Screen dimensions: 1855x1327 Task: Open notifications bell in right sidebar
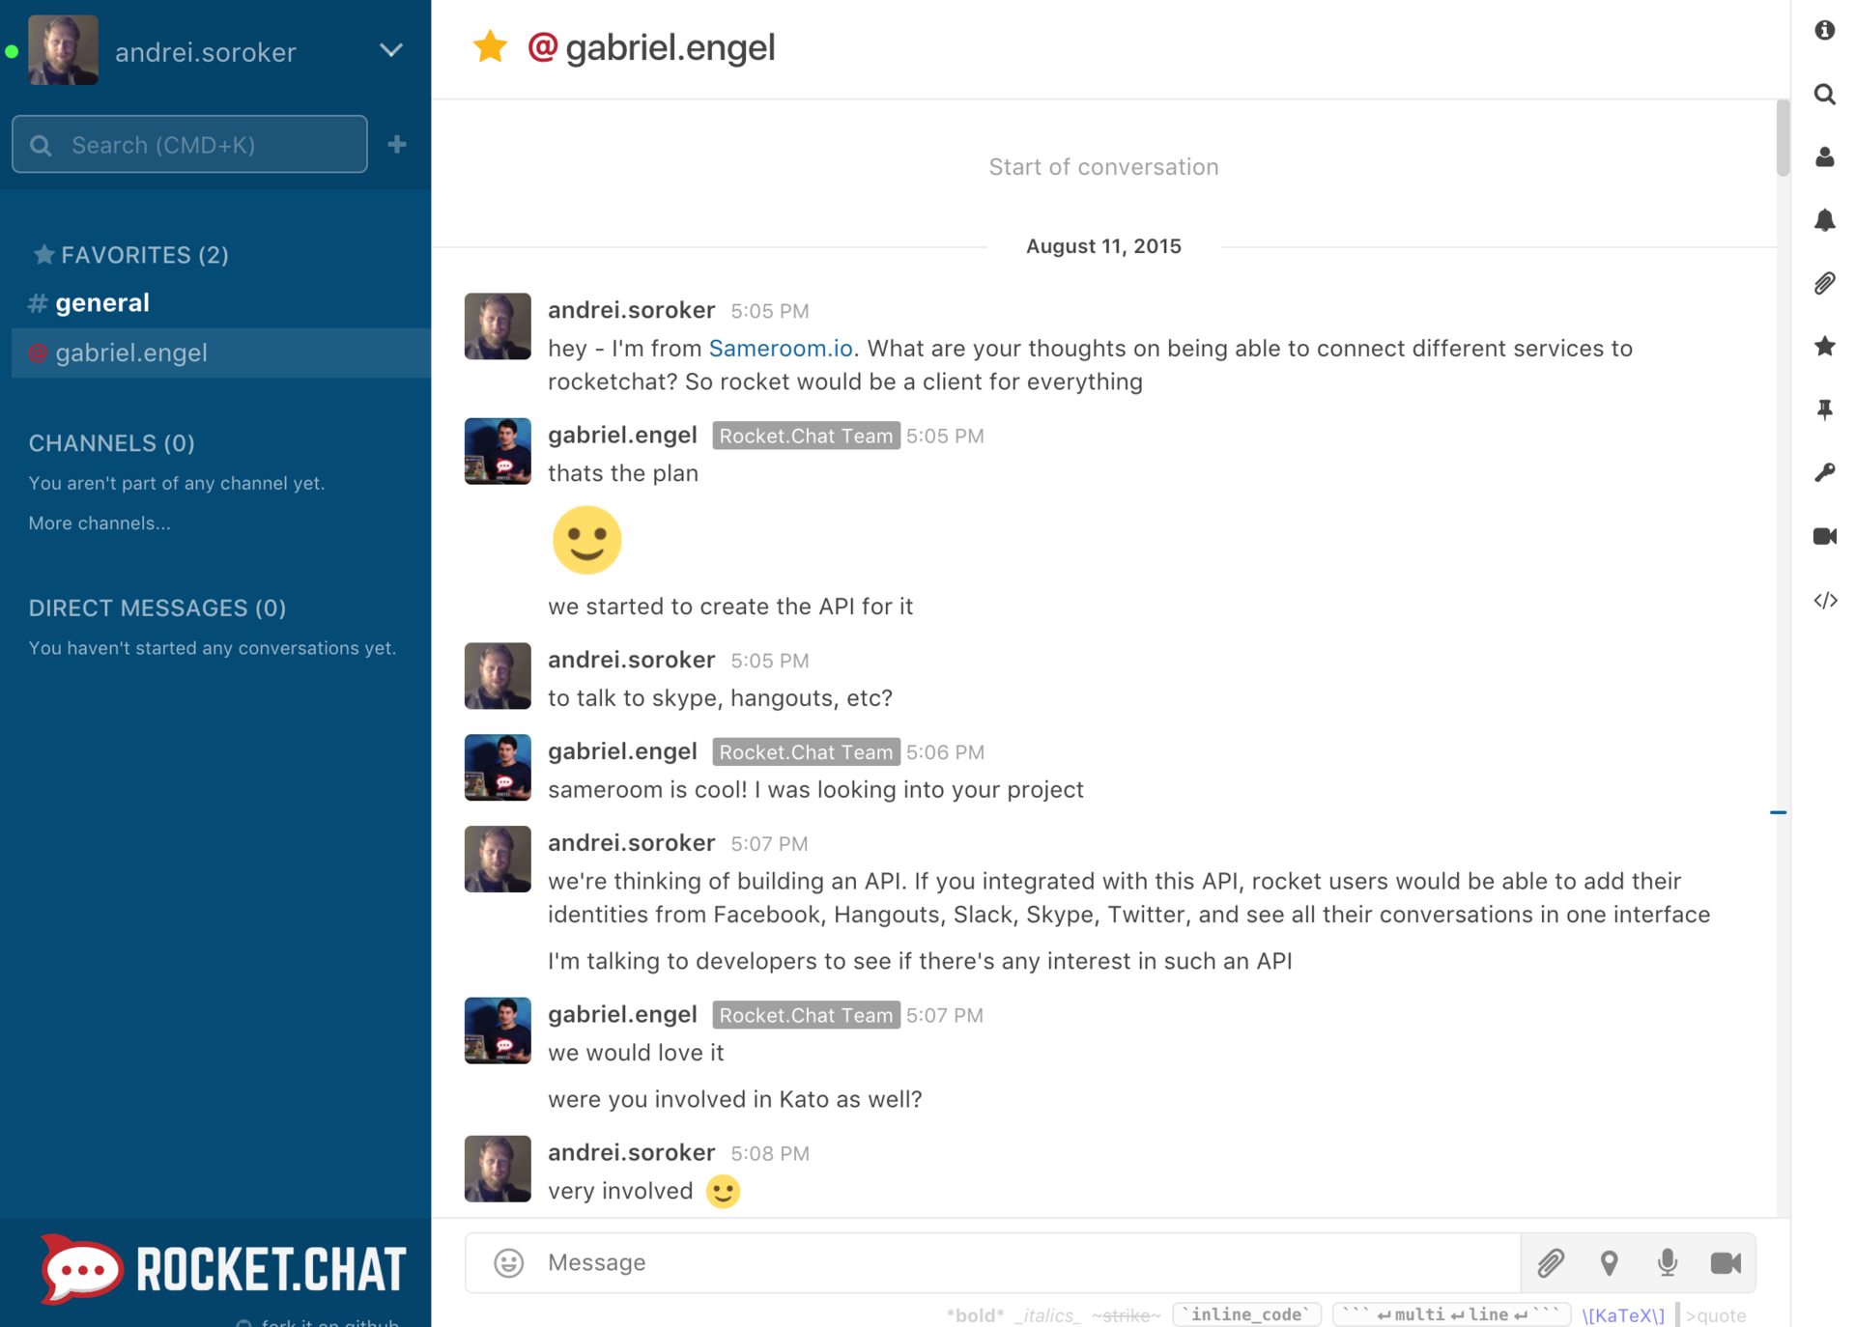(x=1824, y=220)
